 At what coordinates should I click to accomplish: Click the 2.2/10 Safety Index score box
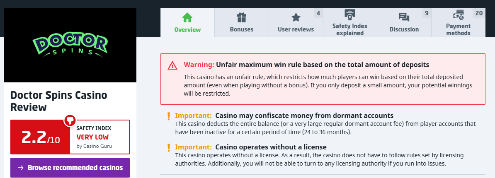coord(41,137)
